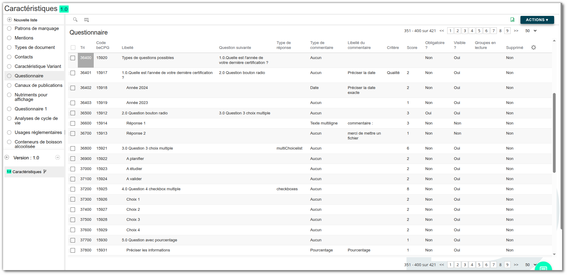Image resolution: width=567 pixels, height=275 pixels.
Task: Click 'merci de mettre un fichier' cell
Action: 364,136
